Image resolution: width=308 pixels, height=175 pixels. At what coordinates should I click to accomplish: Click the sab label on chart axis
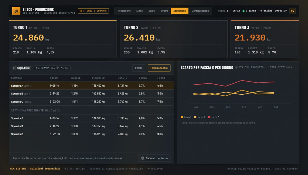click(276, 107)
